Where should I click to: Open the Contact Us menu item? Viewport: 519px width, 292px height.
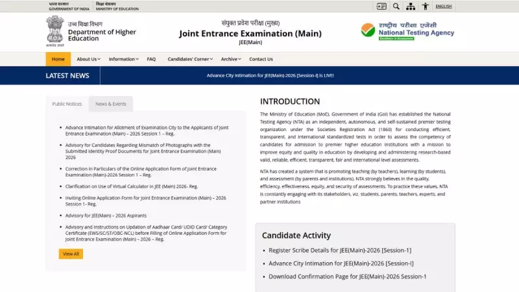point(261,59)
